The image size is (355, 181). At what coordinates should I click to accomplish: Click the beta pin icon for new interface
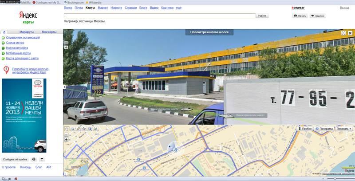coord(6,70)
